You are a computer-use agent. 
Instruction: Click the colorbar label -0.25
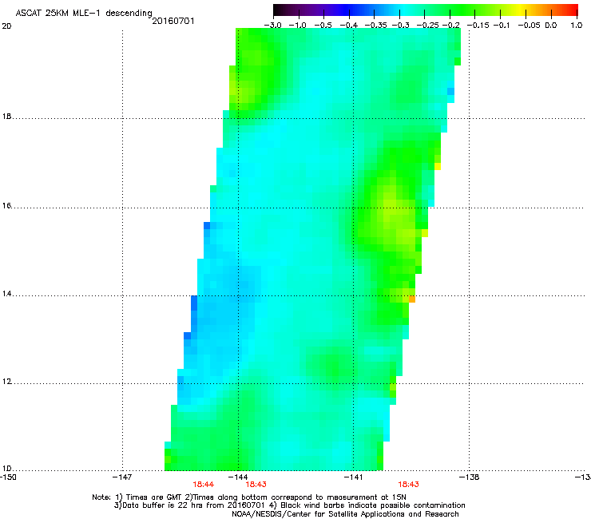pos(428,26)
